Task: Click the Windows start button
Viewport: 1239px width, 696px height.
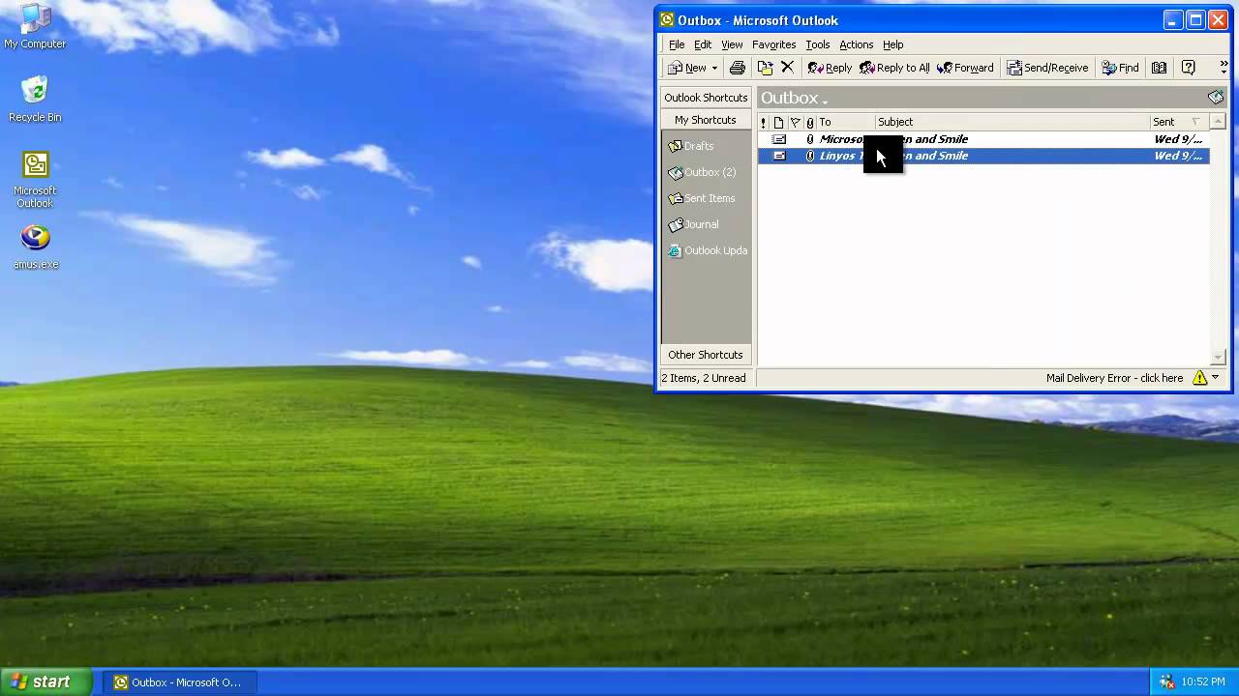Action: click(x=45, y=681)
